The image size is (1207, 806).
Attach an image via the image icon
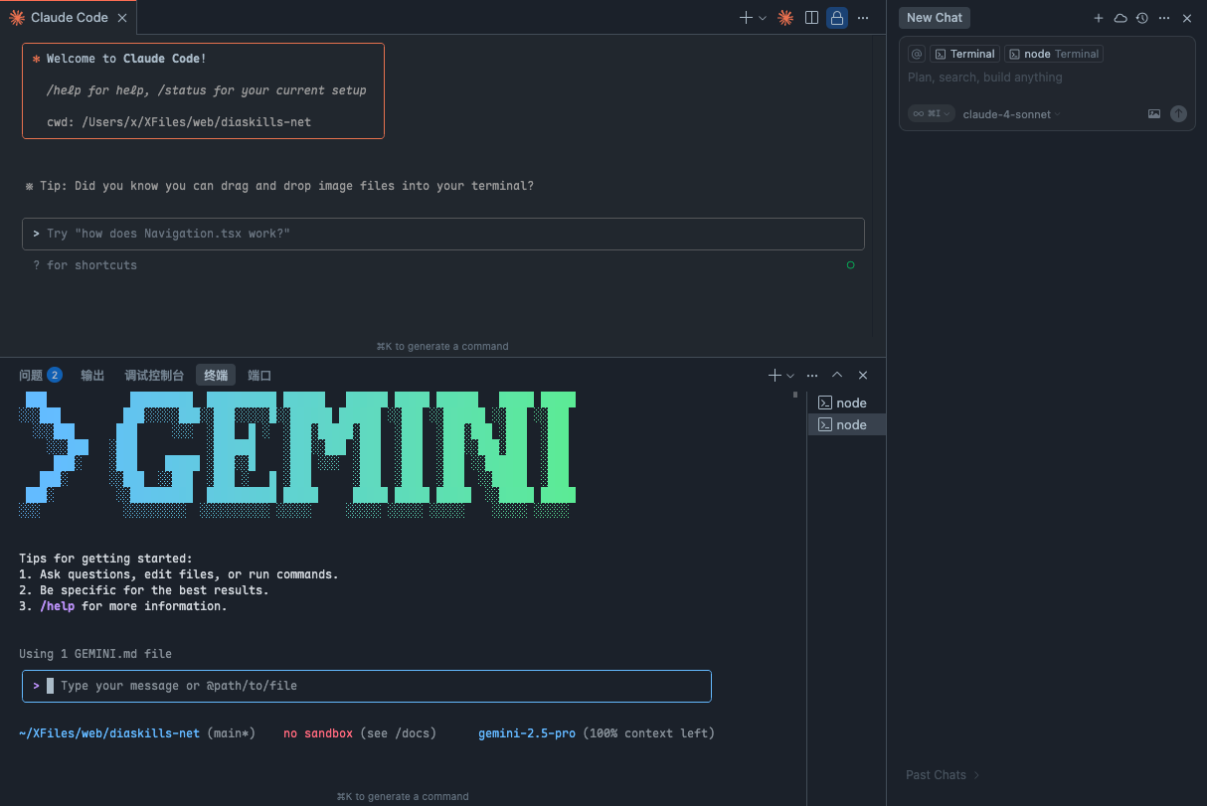[x=1154, y=114]
